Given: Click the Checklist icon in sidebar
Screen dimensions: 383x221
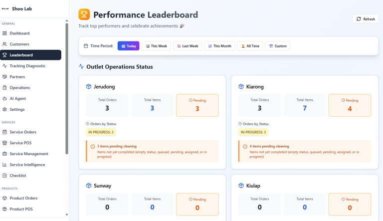Looking at the screenshot, I should (x=5, y=176).
